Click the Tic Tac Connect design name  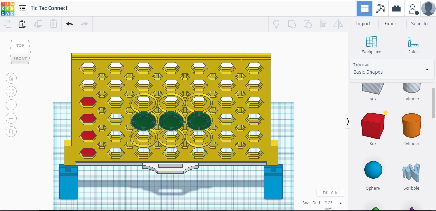coord(49,8)
